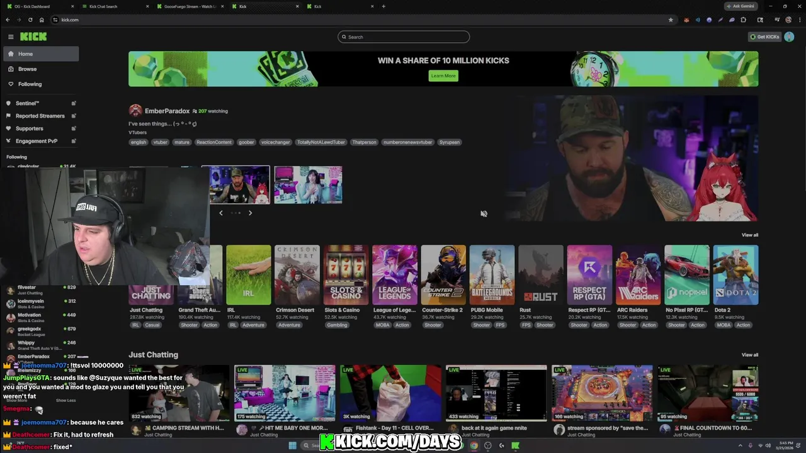806x453 pixels.
Task: Open the PUBG Mobile category
Action: pos(492,275)
